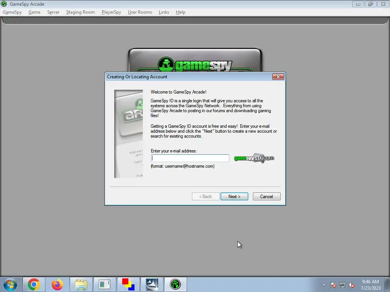Screen dimensions: 390x292
Task: Click the muted volume tray icon
Action: pos(352,285)
